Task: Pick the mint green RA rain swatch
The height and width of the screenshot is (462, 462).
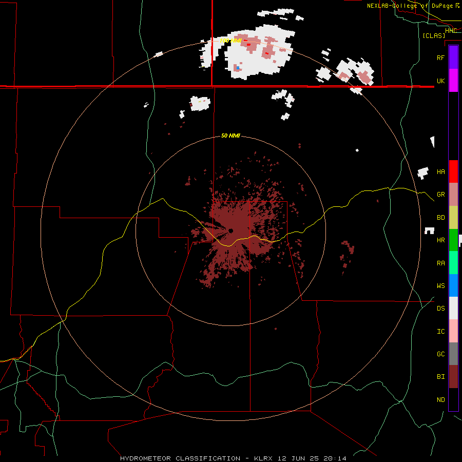Action: pyautogui.click(x=453, y=263)
